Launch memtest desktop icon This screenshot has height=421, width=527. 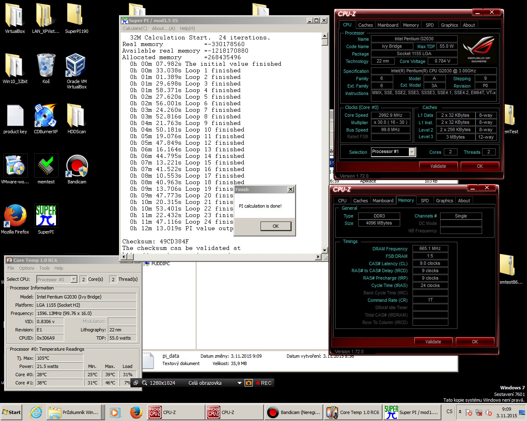click(46, 169)
